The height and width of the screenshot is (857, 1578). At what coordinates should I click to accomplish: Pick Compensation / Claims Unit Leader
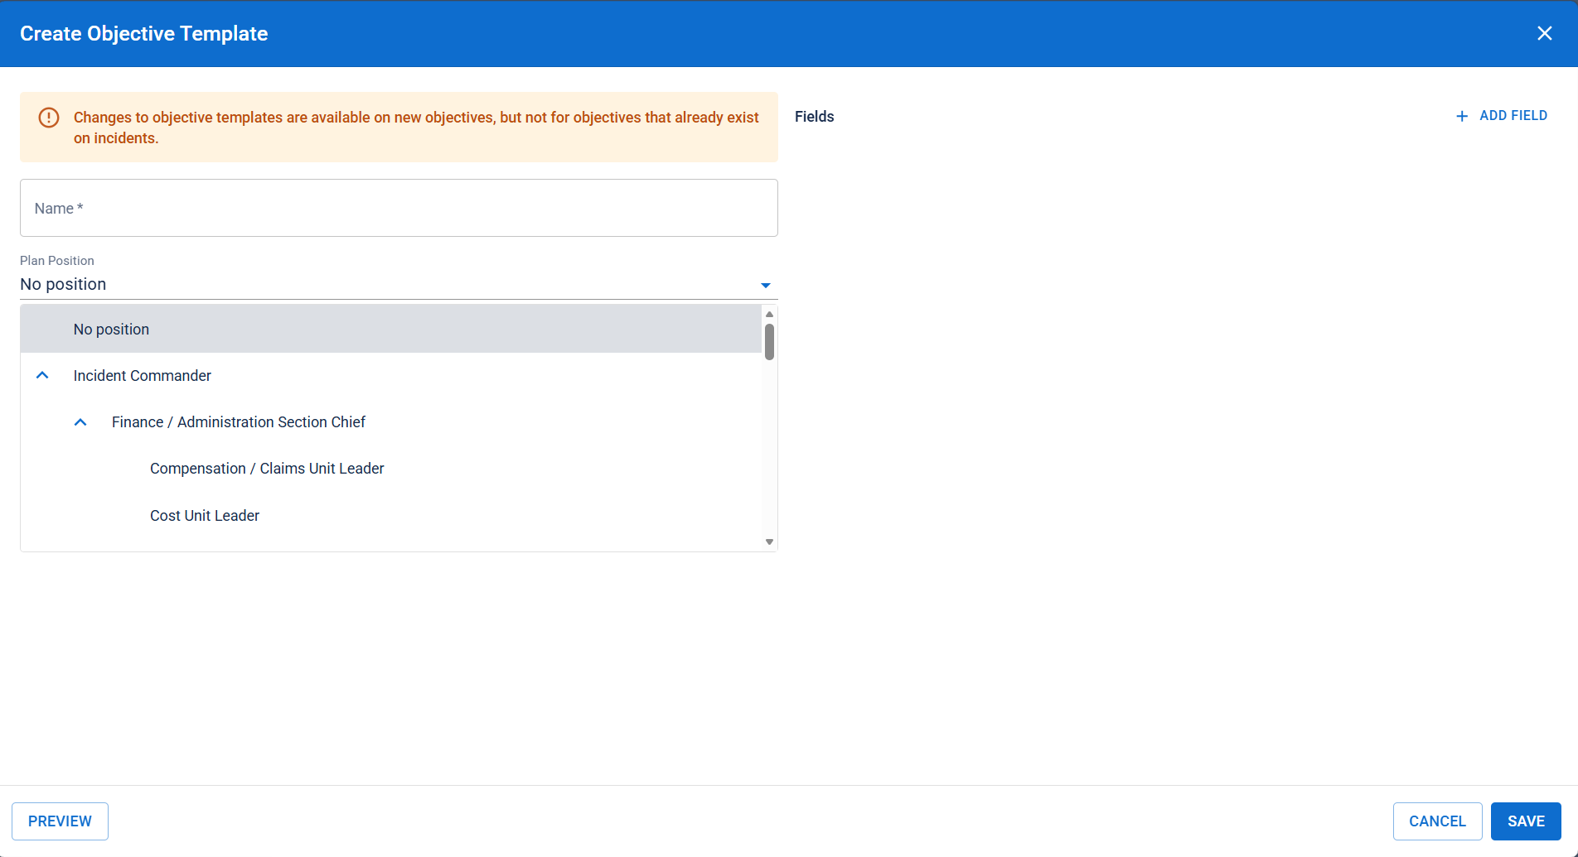point(267,469)
